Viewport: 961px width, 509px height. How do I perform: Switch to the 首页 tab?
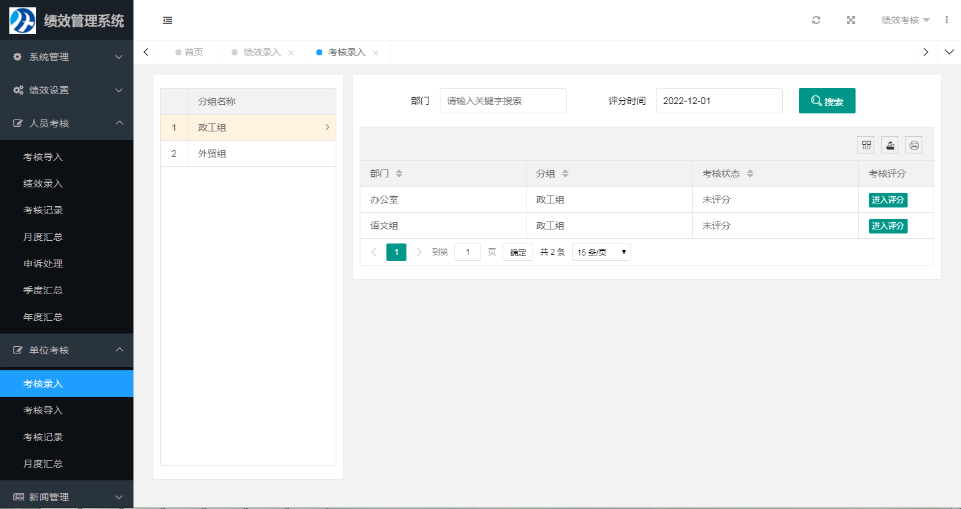[x=194, y=52]
